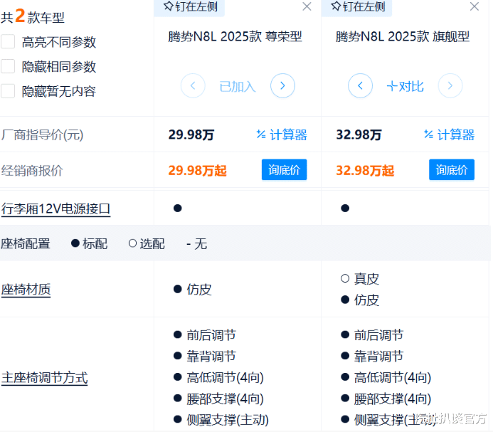Click right arrow under 旗舰型 model

coord(450,85)
